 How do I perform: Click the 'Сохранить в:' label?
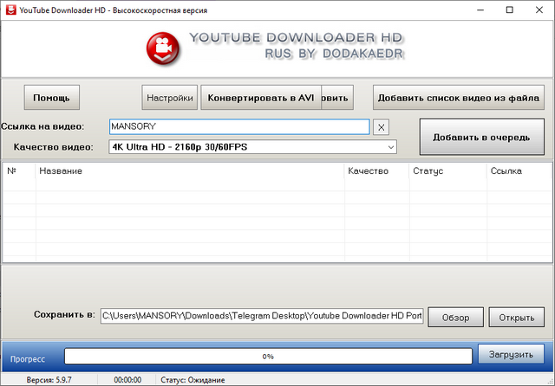[64, 314]
